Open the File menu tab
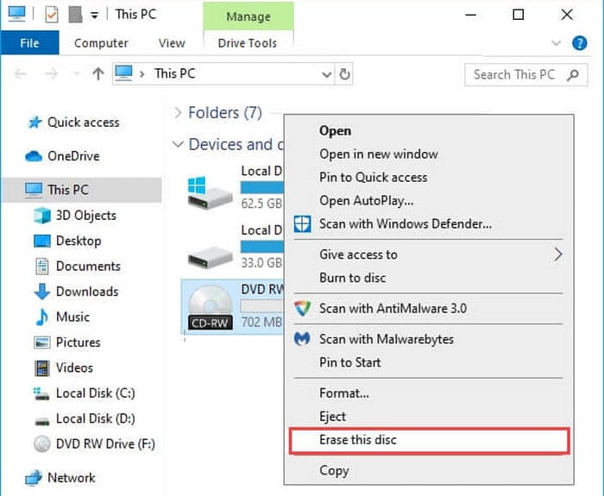 (29, 43)
